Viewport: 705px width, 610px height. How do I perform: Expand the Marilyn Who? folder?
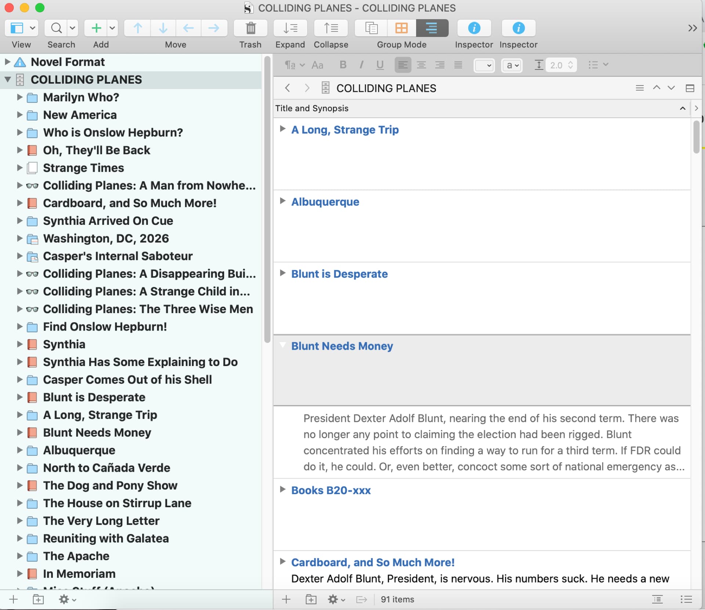coord(20,97)
